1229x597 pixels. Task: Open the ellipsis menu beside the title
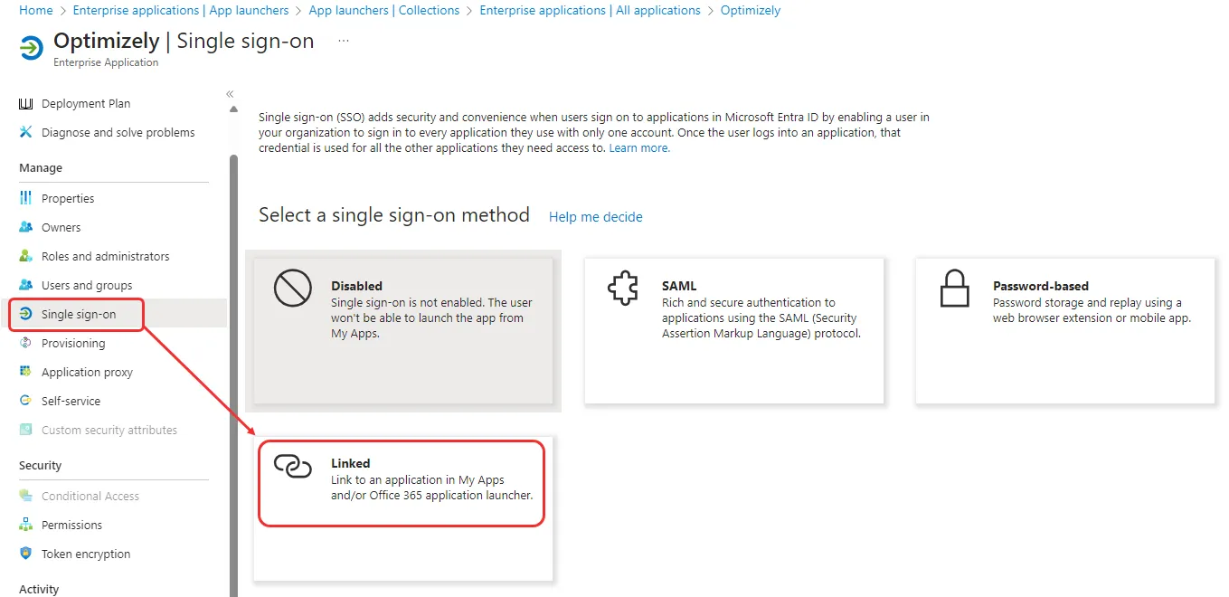tap(344, 41)
